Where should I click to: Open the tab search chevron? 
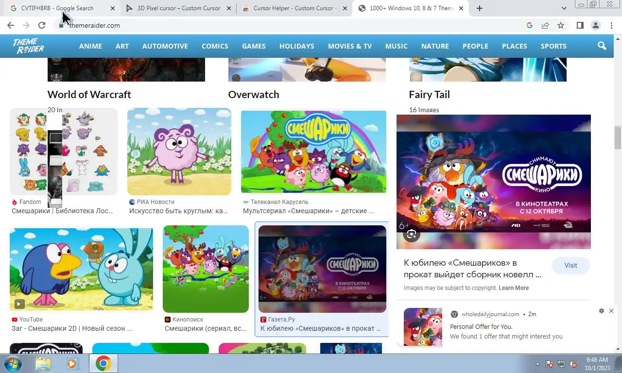tap(564, 8)
